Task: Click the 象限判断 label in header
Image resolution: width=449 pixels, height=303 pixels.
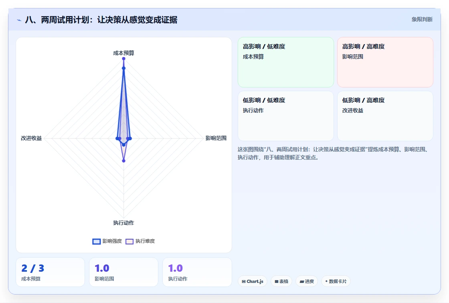Action: coord(422,20)
